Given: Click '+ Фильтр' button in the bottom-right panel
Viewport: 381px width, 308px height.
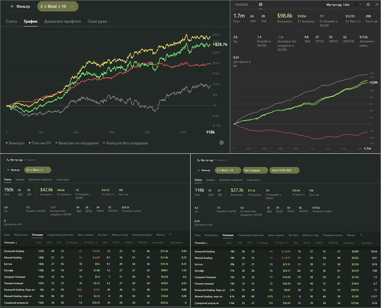Looking at the screenshot, I should tap(204, 170).
